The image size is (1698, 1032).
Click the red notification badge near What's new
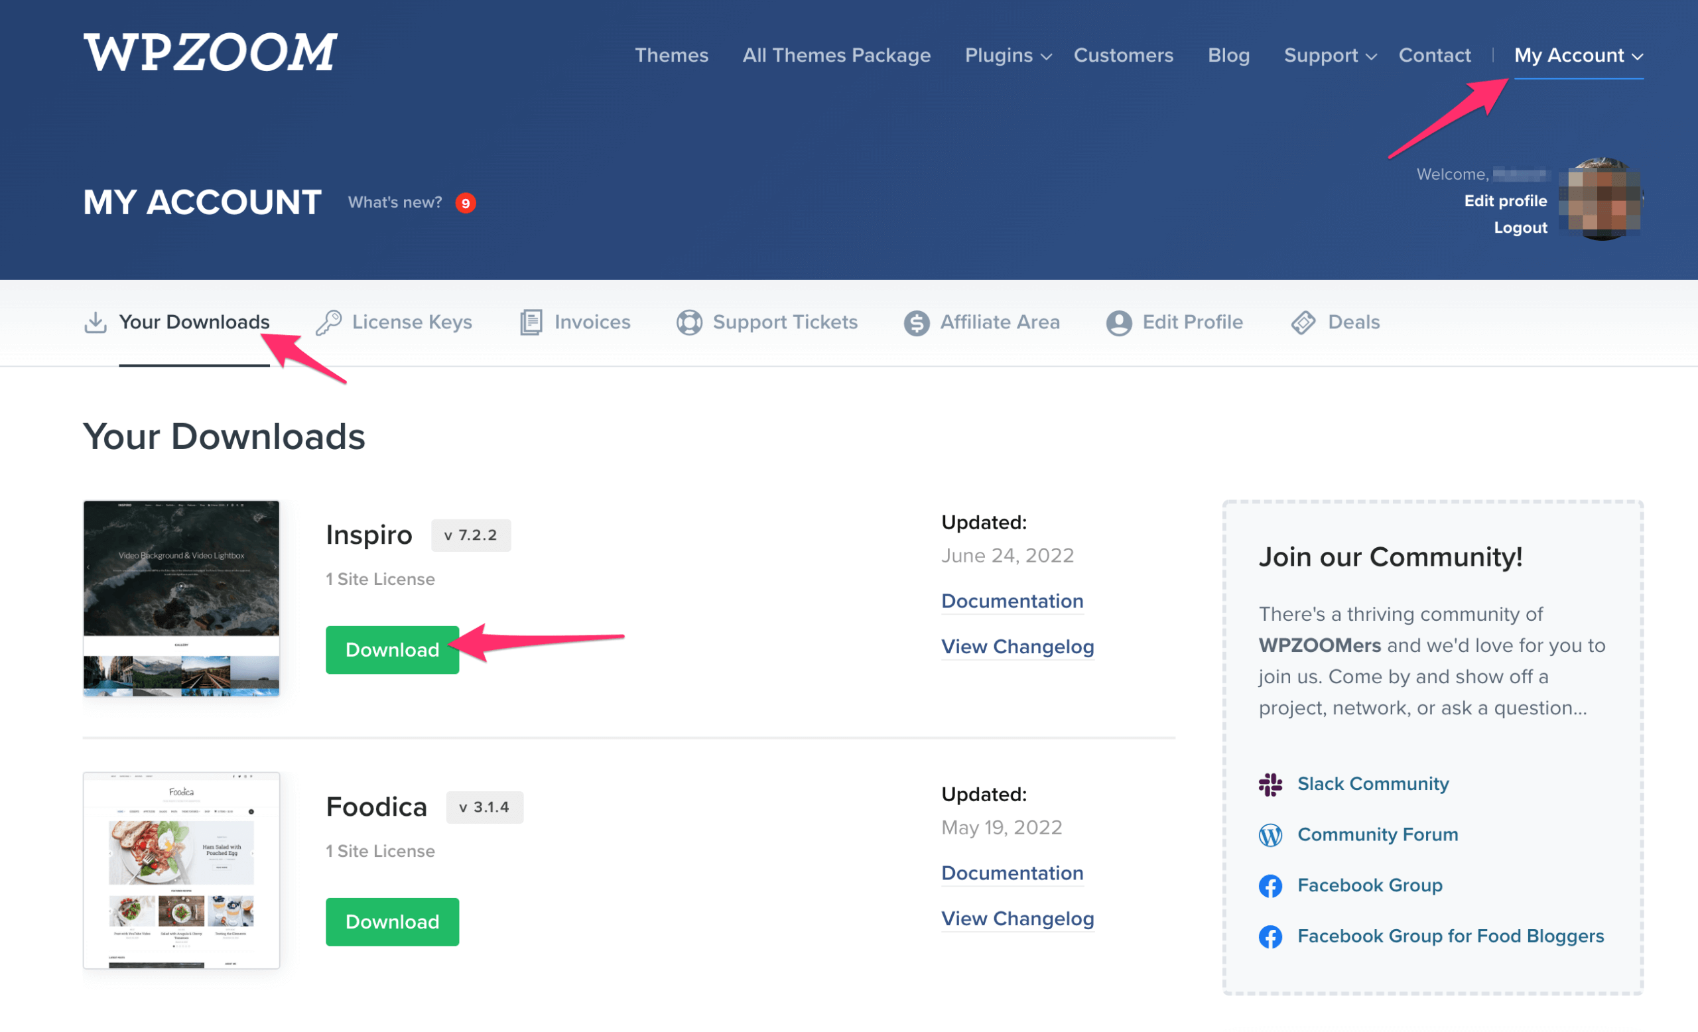(x=466, y=203)
